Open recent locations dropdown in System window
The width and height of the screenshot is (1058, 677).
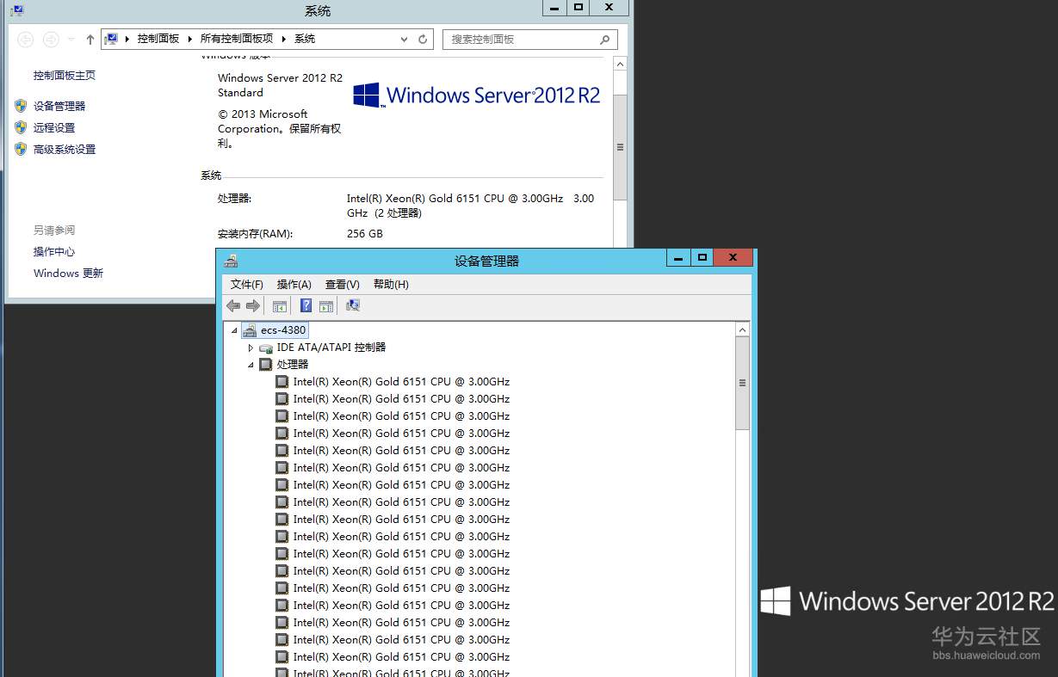click(x=71, y=40)
